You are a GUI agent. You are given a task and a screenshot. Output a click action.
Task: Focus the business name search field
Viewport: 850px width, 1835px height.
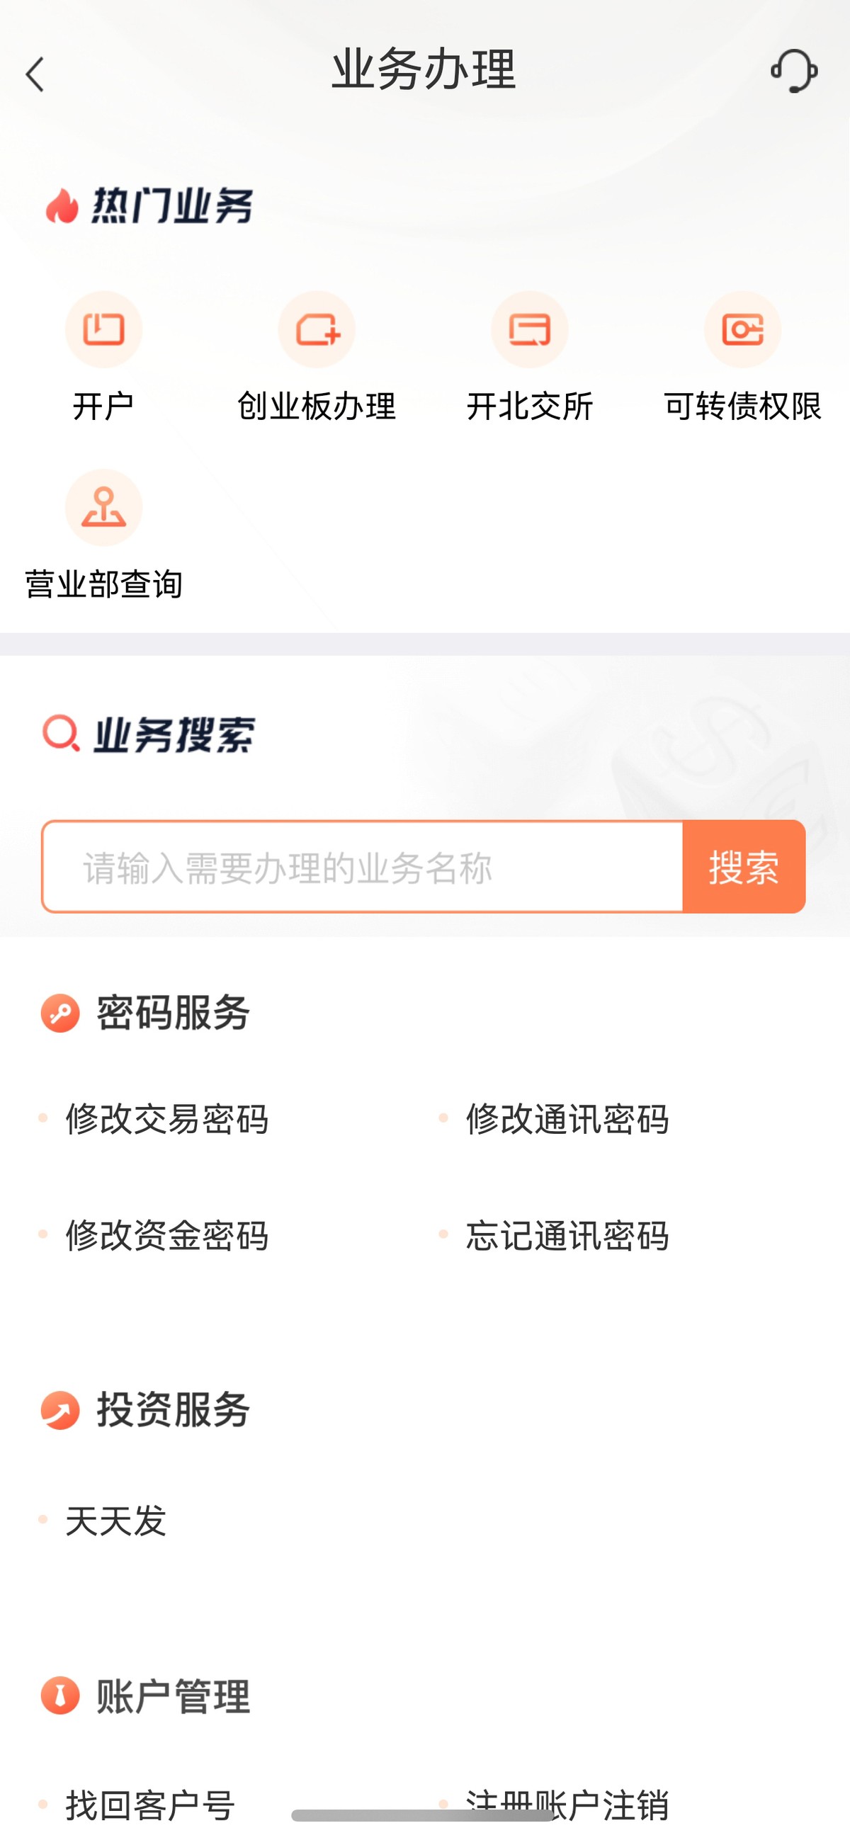(x=362, y=867)
